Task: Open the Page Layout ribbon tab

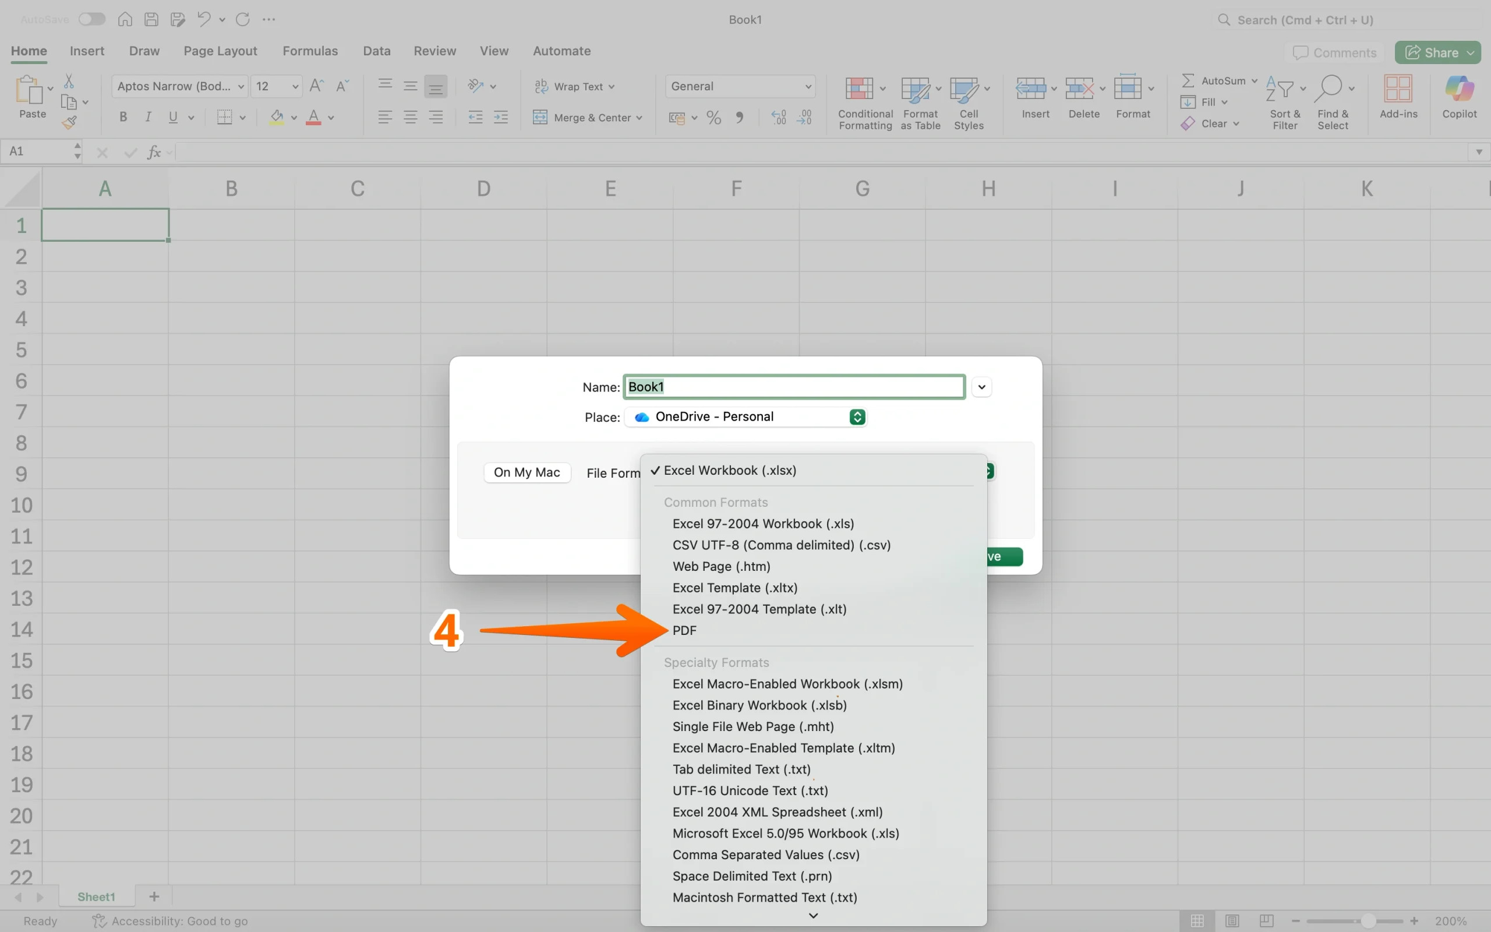Action: 220,51
